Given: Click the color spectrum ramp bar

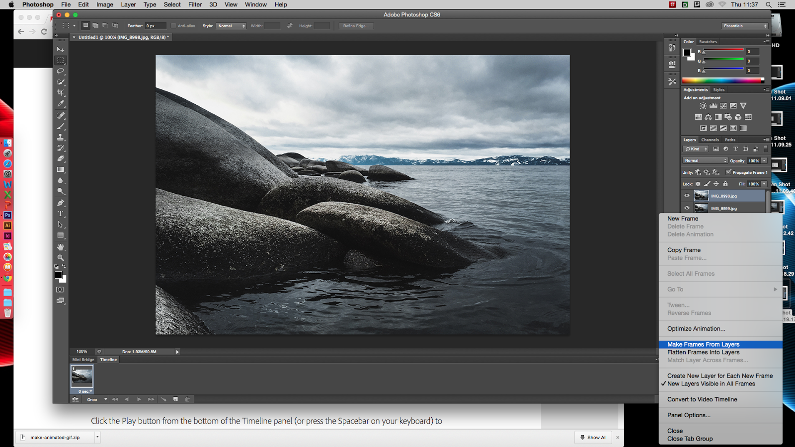Looking at the screenshot, I should coord(722,80).
